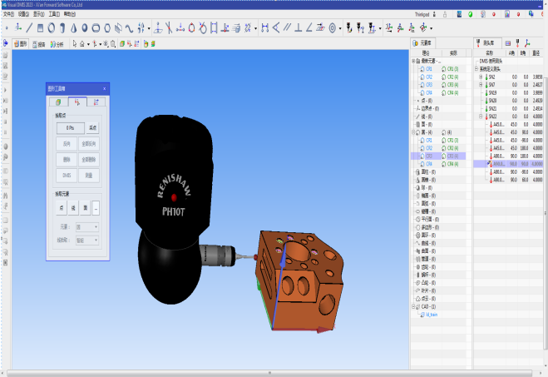This screenshot has height=377, width=548.
Task: Click the midpoint construction icon
Action: [180, 28]
